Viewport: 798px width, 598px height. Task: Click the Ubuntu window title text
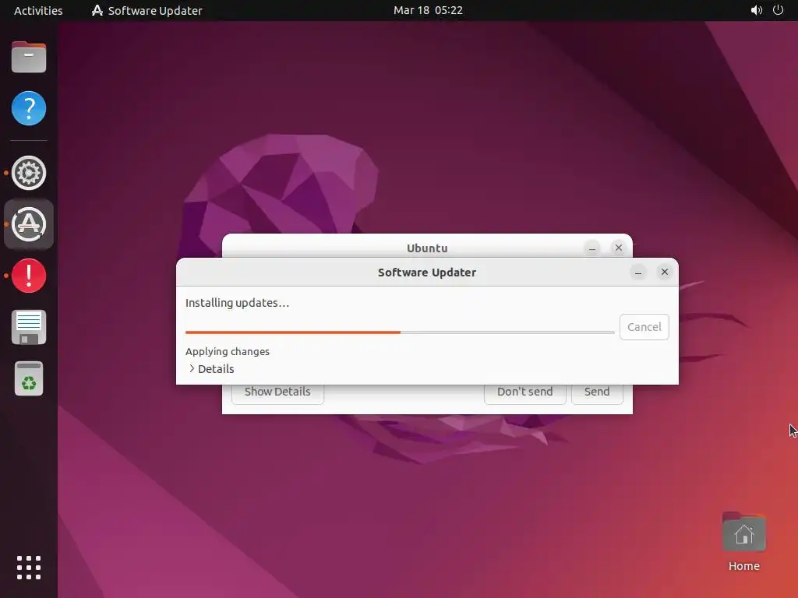tap(427, 248)
